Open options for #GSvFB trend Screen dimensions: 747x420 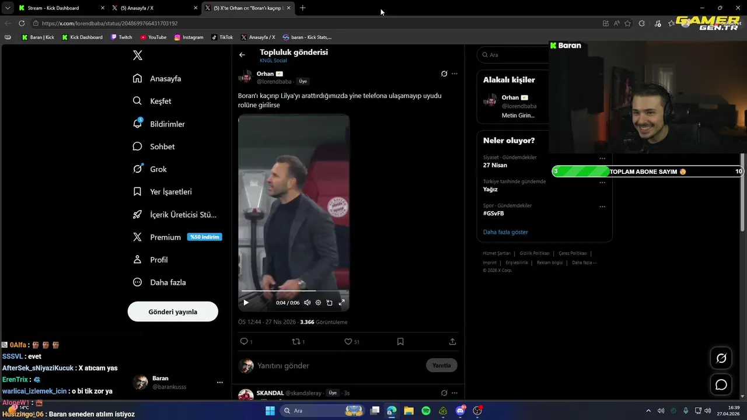602,206
